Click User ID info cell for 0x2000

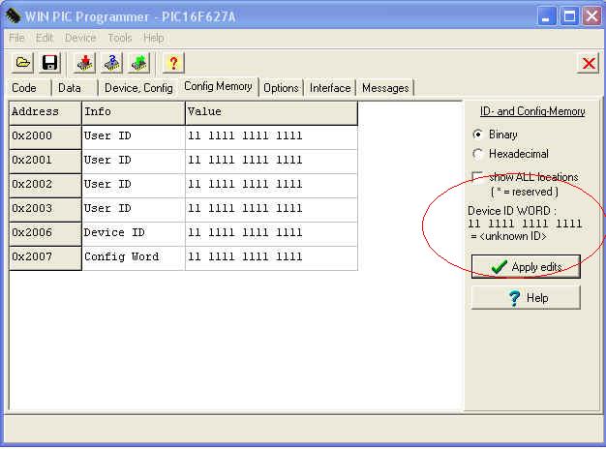(134, 136)
